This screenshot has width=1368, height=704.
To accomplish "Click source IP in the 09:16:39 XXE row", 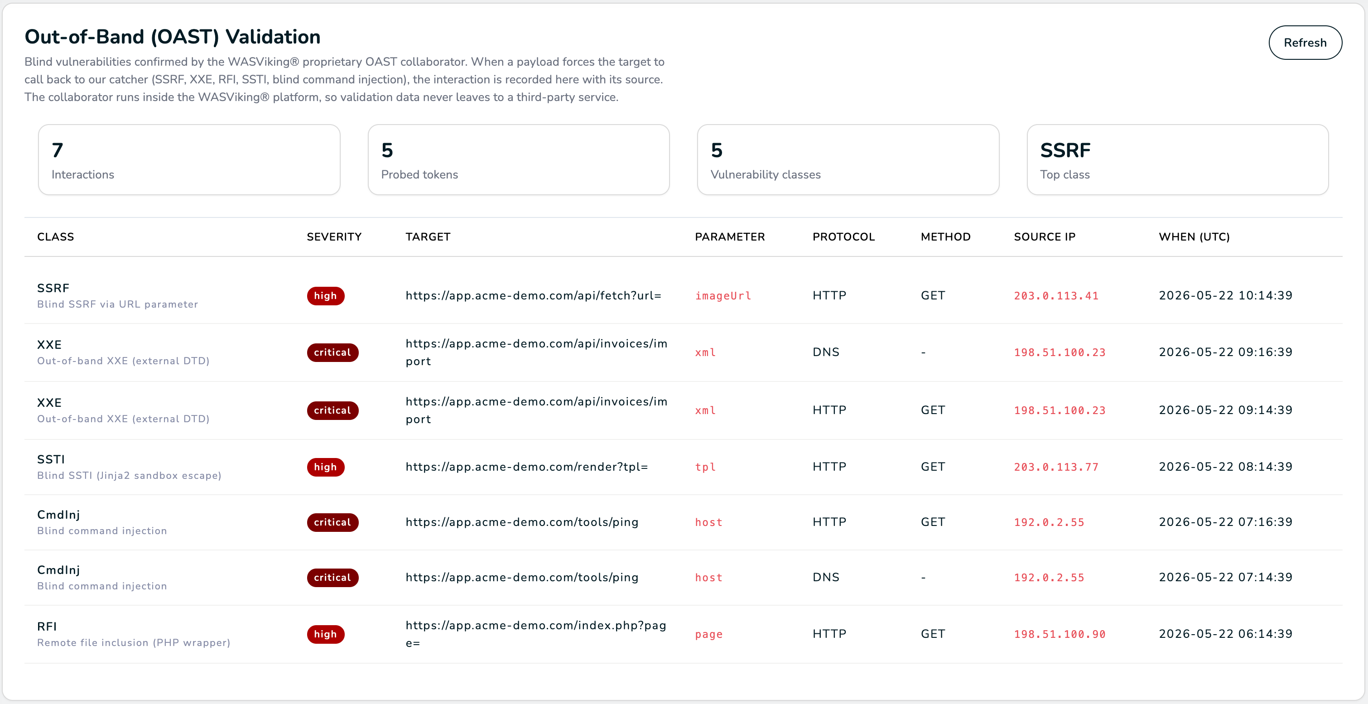I will pyautogui.click(x=1060, y=352).
